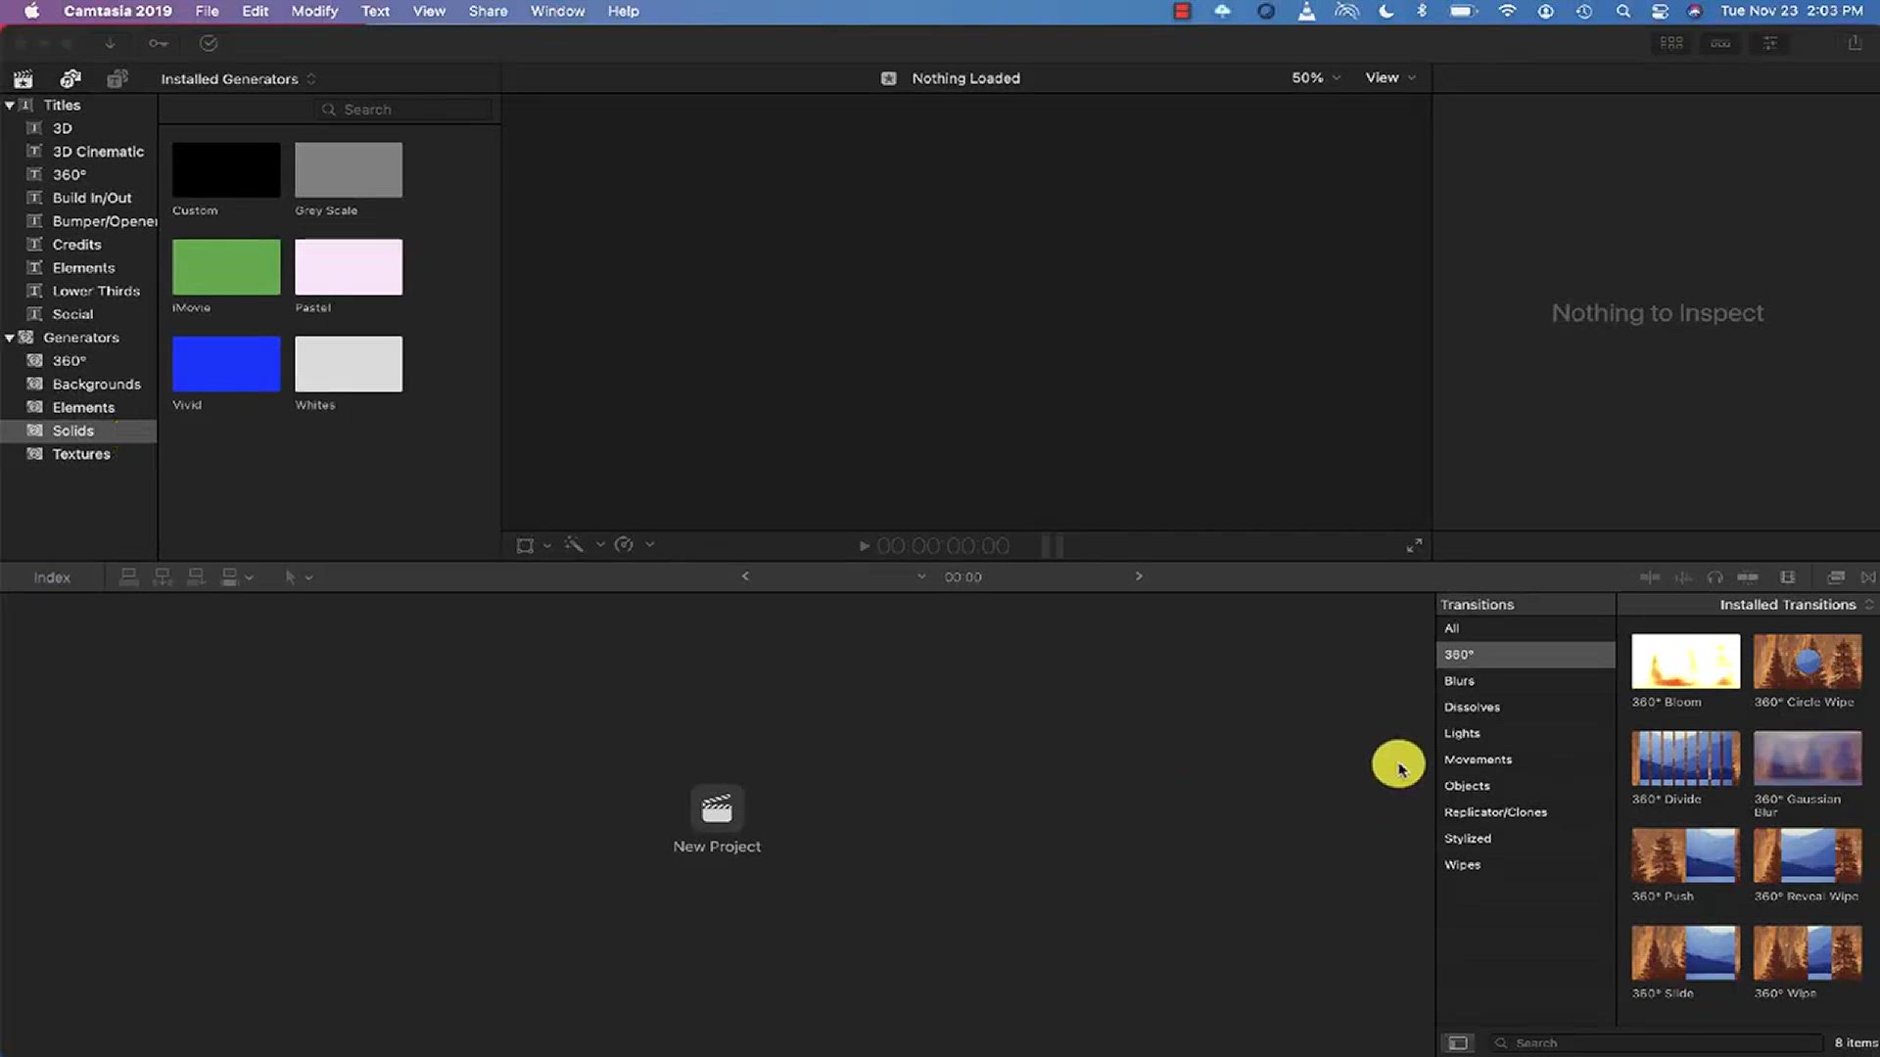The height and width of the screenshot is (1057, 1880).
Task: Open the Share menu
Action: (x=488, y=11)
